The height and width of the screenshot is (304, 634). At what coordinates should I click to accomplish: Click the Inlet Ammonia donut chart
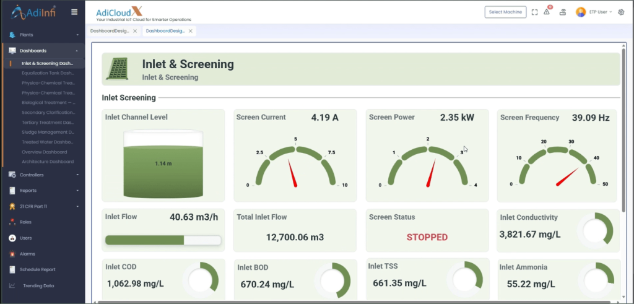[x=596, y=280]
